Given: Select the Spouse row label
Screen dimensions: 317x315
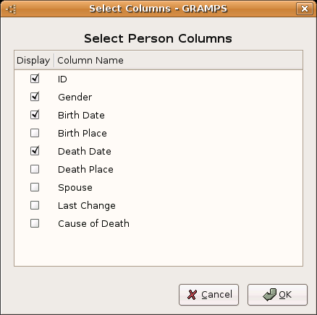Looking at the screenshot, I should [75, 188].
